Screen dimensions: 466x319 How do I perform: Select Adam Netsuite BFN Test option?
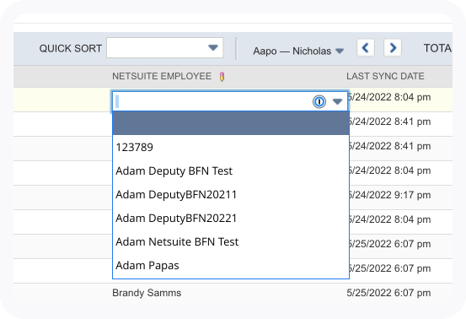point(231,241)
